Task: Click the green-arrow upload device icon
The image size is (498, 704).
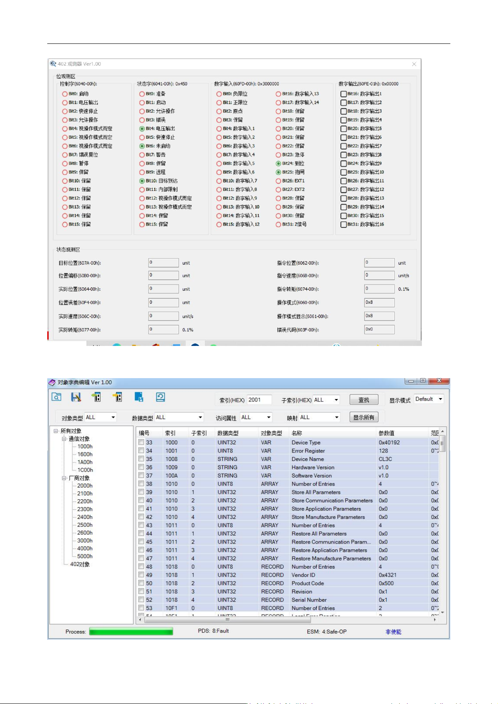Action: pos(96,397)
